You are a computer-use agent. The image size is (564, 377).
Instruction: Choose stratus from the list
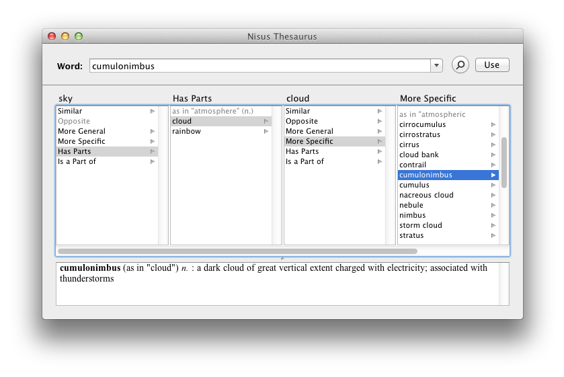tap(448, 235)
